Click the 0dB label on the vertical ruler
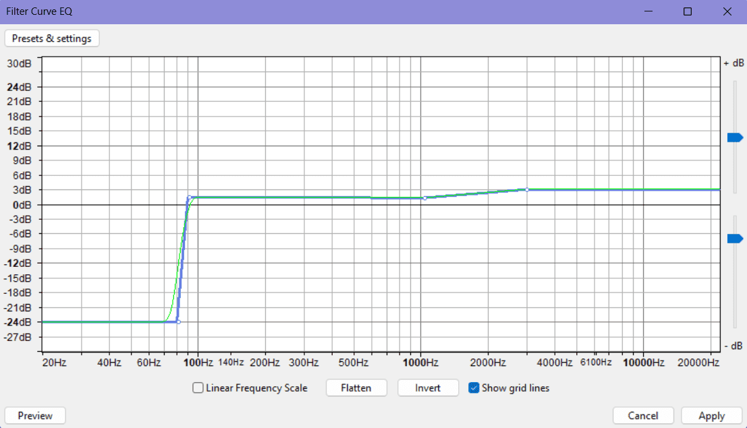 point(22,205)
